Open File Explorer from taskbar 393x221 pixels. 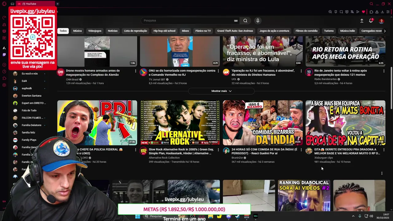point(211,216)
